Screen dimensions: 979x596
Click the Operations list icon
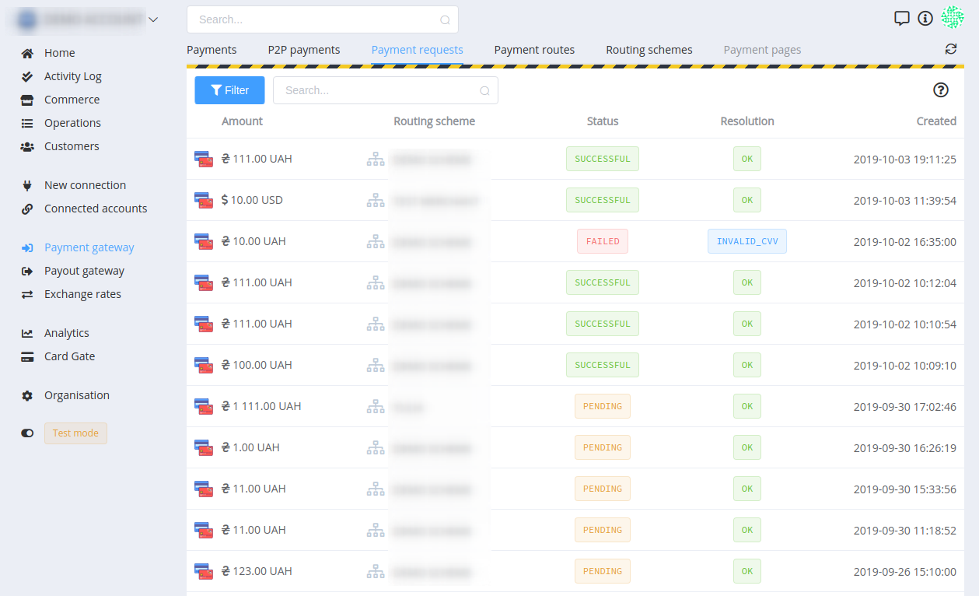click(x=27, y=123)
